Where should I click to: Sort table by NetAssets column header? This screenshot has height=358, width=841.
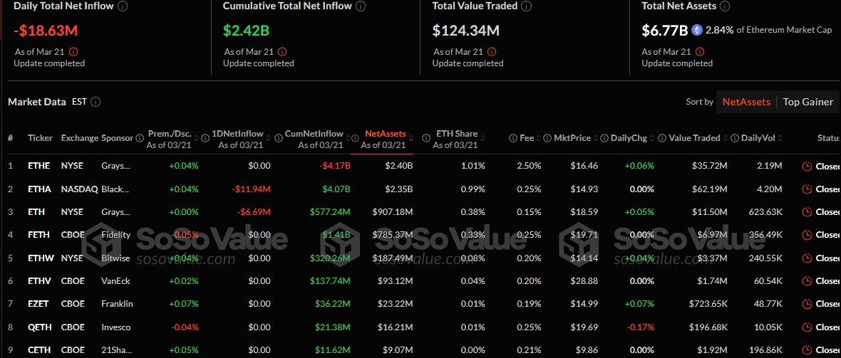(x=385, y=134)
